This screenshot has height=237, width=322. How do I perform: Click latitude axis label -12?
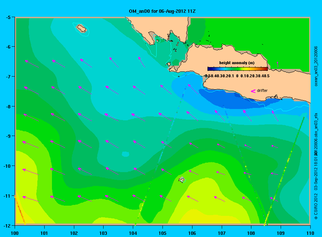click(x=7, y=226)
